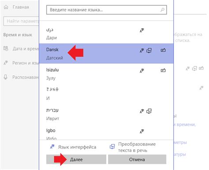Select the Дари language row
Viewport: 209px width, 170px height.
tap(106, 33)
